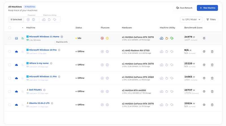The height and width of the screenshot is (126, 226).
Task: Click the benchmark help icon in Dell POuW1 row
Action: pyautogui.click(x=204, y=92)
